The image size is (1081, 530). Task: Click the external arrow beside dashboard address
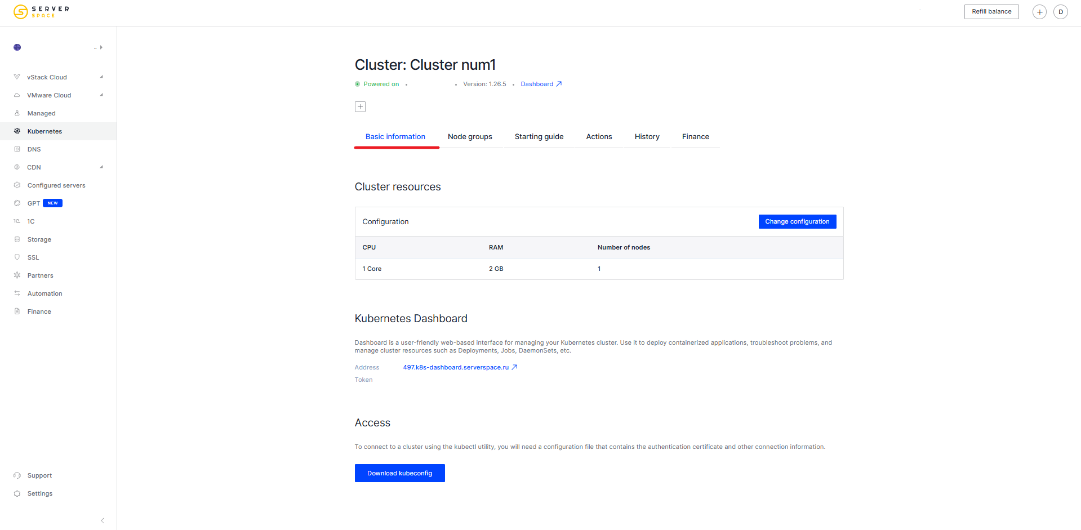[x=514, y=367]
